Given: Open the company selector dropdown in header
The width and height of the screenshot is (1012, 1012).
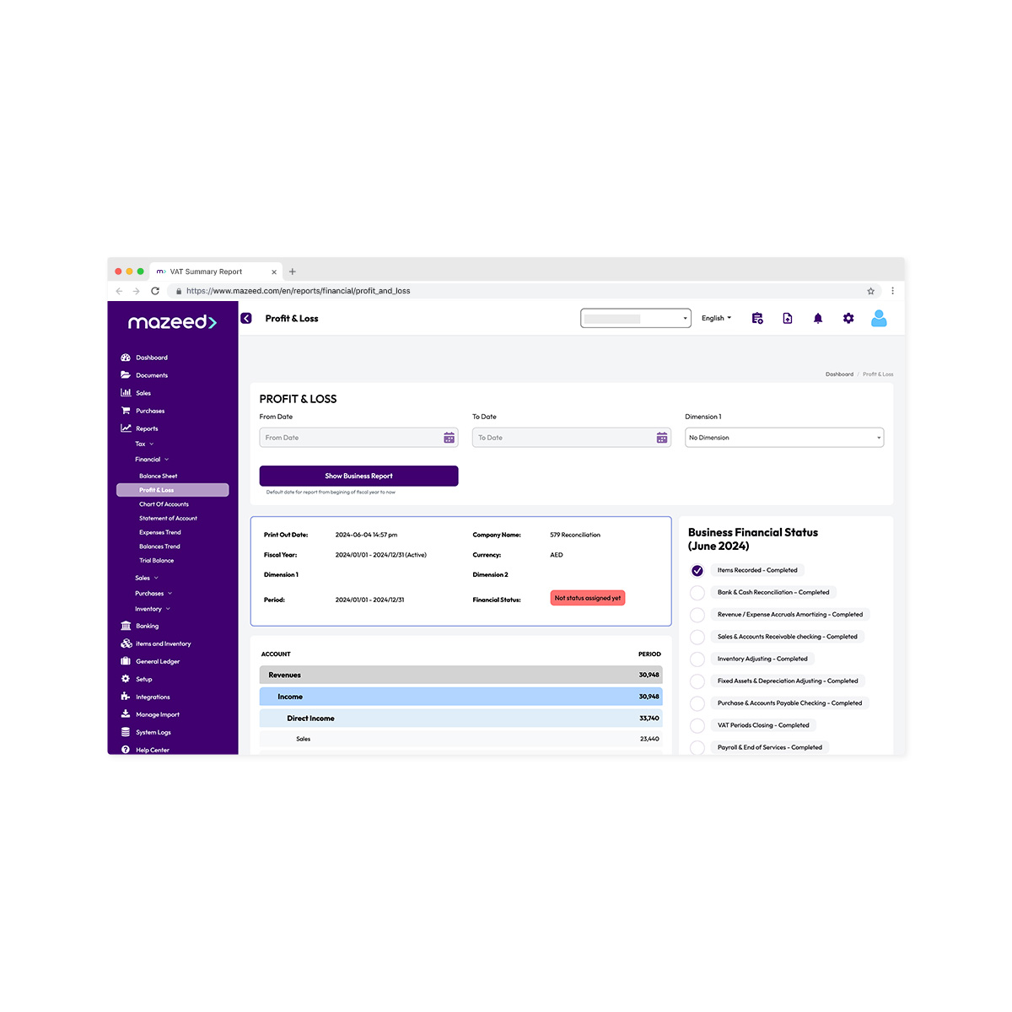Looking at the screenshot, I should coord(636,319).
